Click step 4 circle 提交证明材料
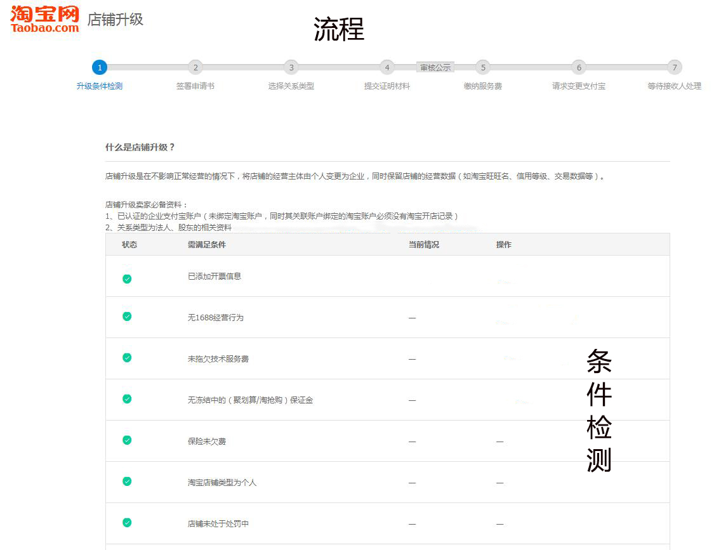The height and width of the screenshot is (550, 721). coord(387,67)
